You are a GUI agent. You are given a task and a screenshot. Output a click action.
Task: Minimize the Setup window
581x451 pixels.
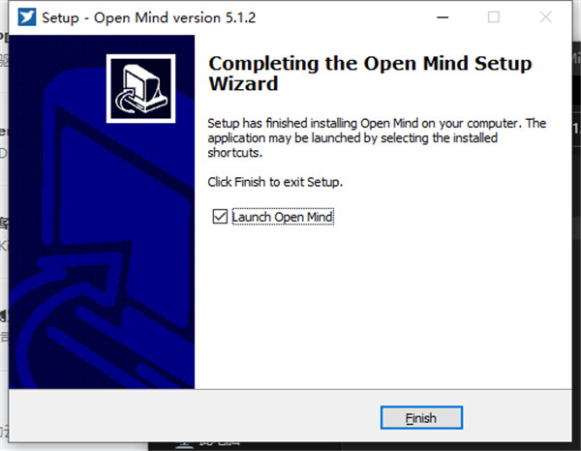[x=443, y=17]
